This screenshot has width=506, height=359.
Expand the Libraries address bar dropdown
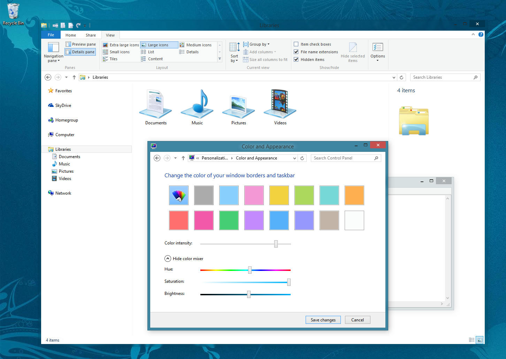pos(394,77)
